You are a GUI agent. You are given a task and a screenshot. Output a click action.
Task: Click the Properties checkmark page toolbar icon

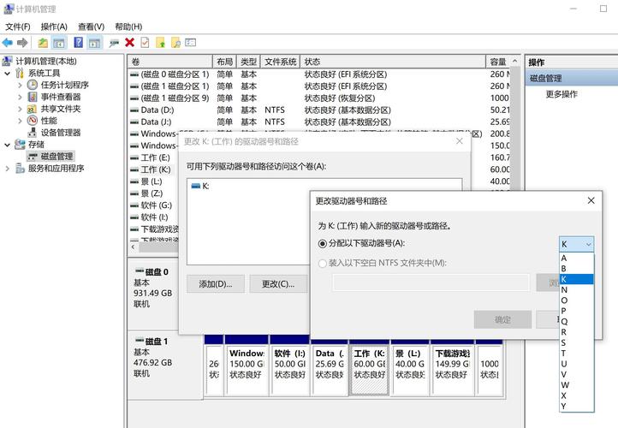[x=145, y=42]
